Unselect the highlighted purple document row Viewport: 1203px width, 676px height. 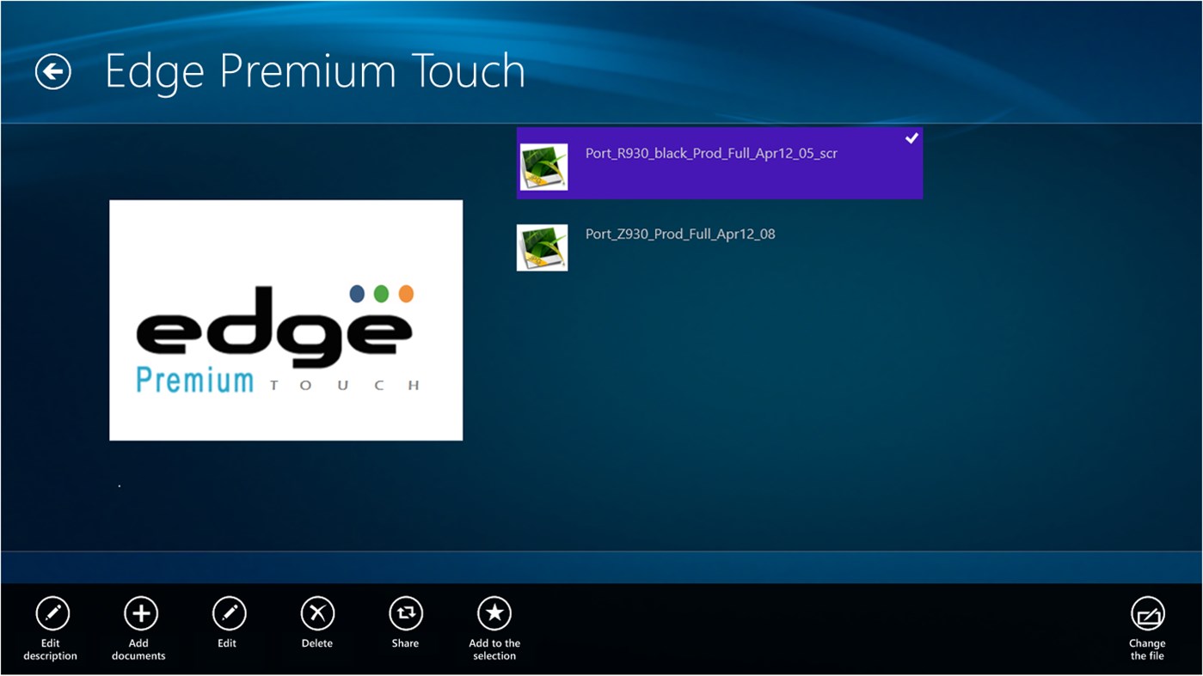click(x=719, y=162)
